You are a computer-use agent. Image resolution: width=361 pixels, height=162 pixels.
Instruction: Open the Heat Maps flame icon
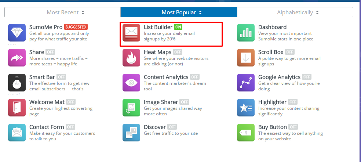131,58
